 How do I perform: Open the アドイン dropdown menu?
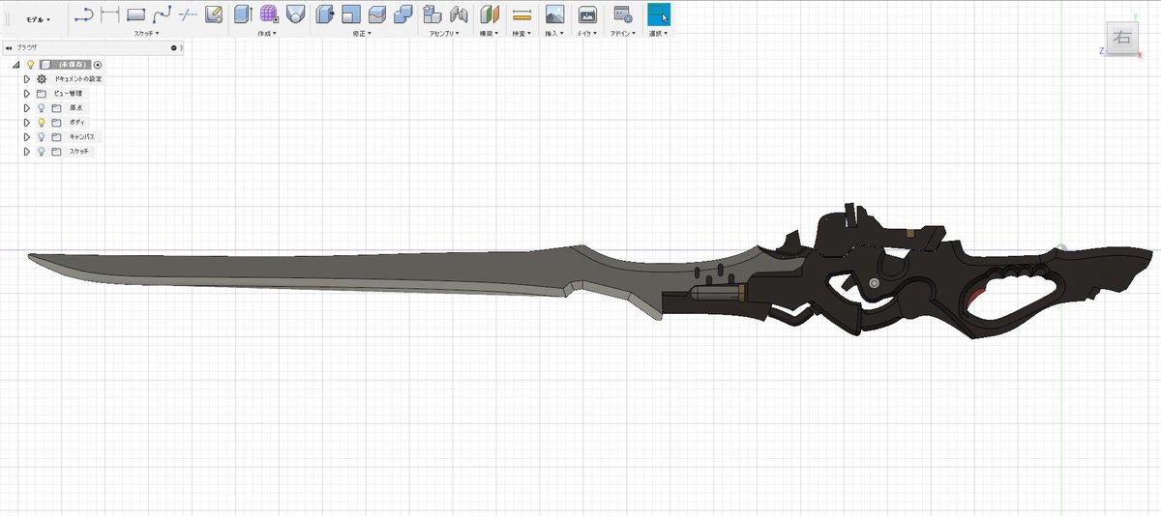[623, 33]
